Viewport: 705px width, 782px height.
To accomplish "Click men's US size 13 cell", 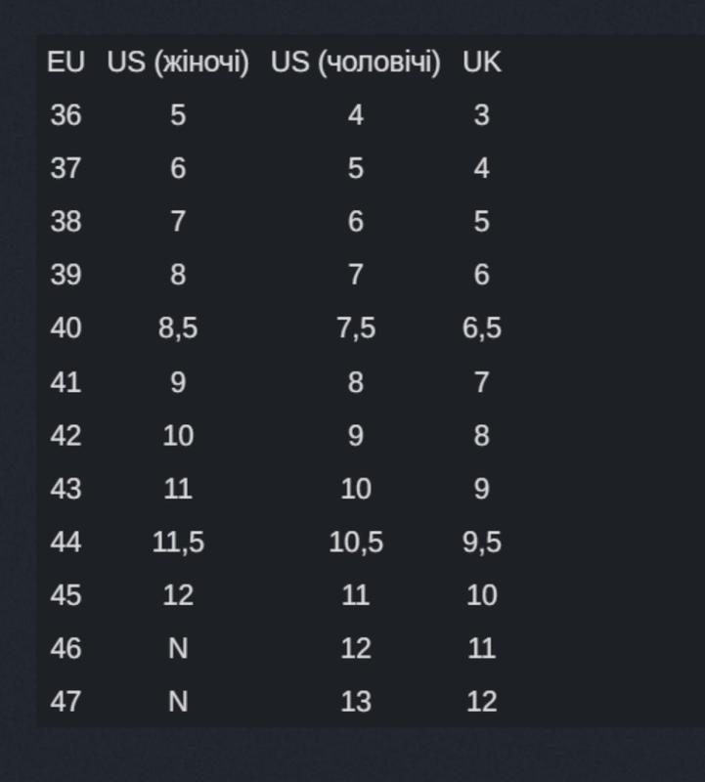I will pos(356,702).
